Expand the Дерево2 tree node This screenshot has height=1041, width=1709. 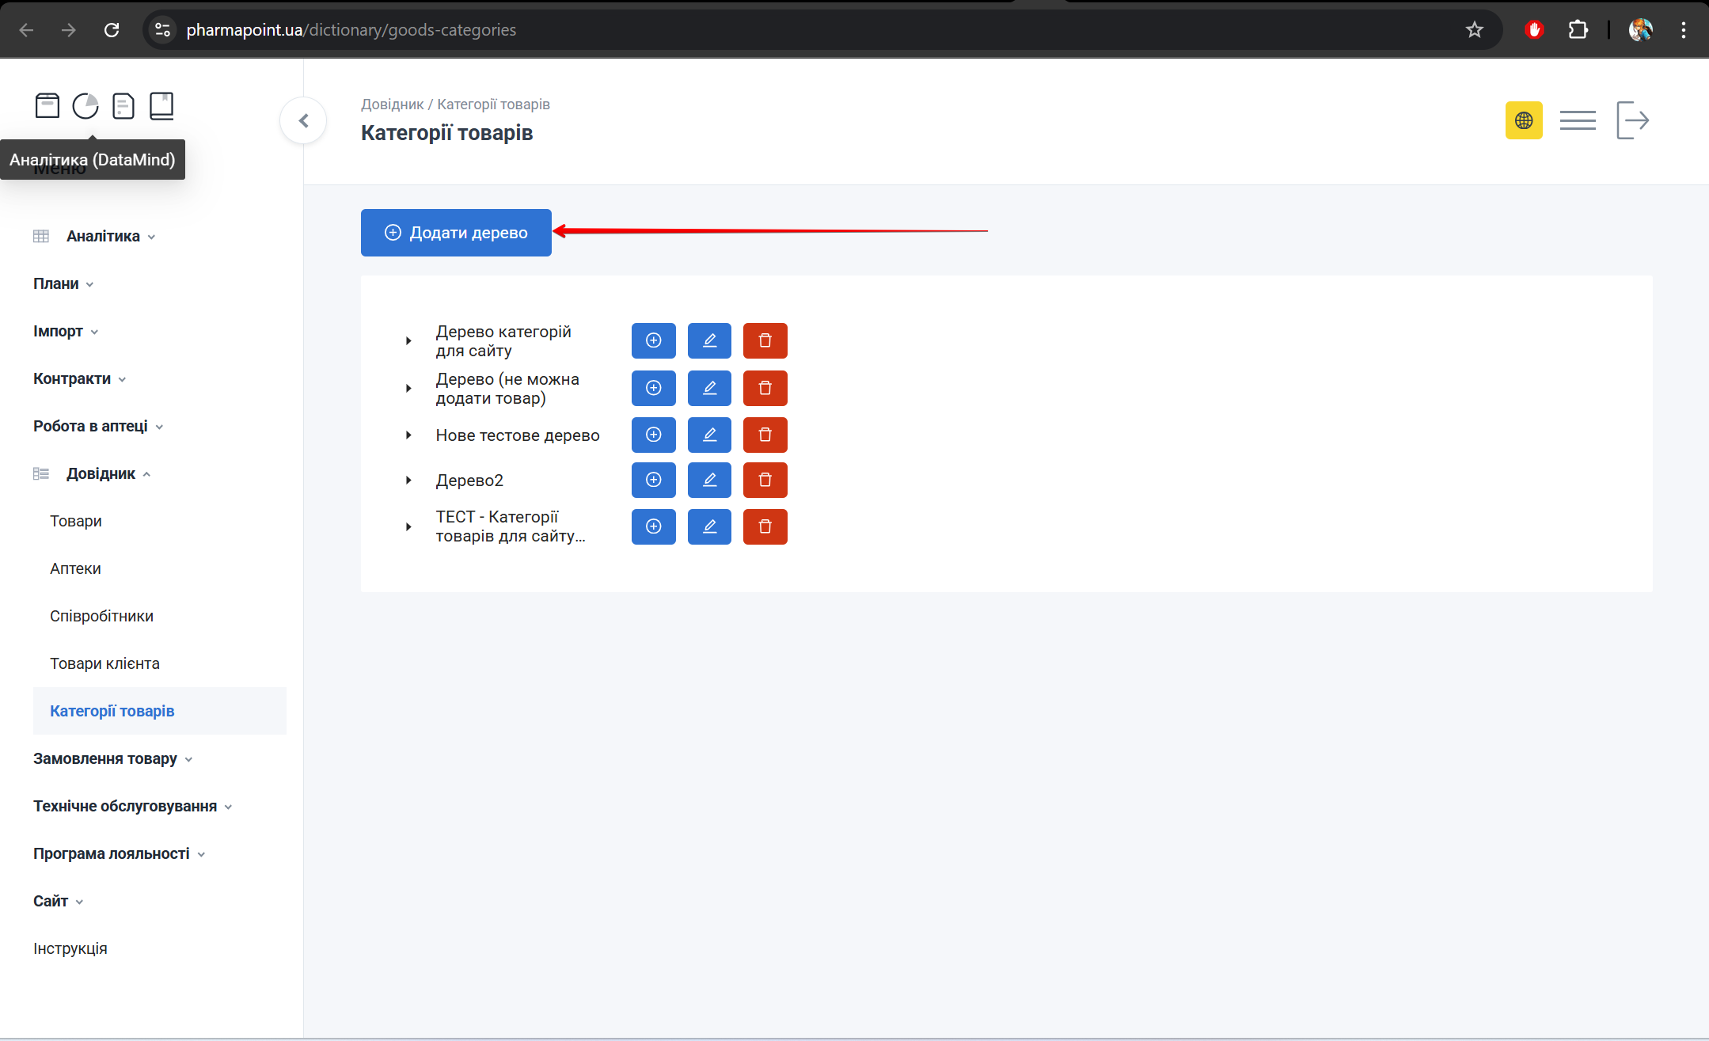(x=408, y=480)
